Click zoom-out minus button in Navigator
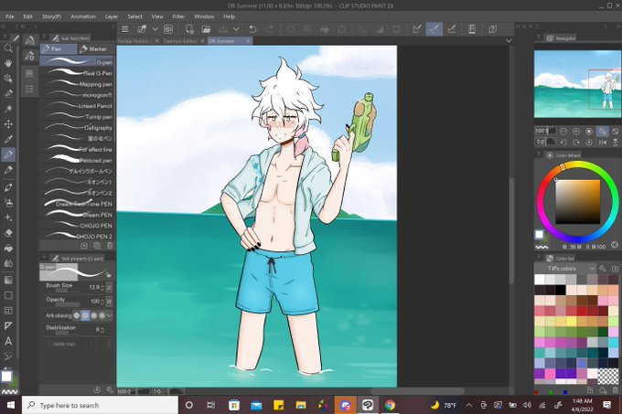 click(x=563, y=131)
